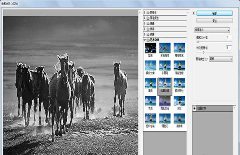The width and height of the screenshot is (240, 155).
Task: Pick the 粗糙蜡笔 (Rough Pastels) filter
Action: click(x=179, y=48)
